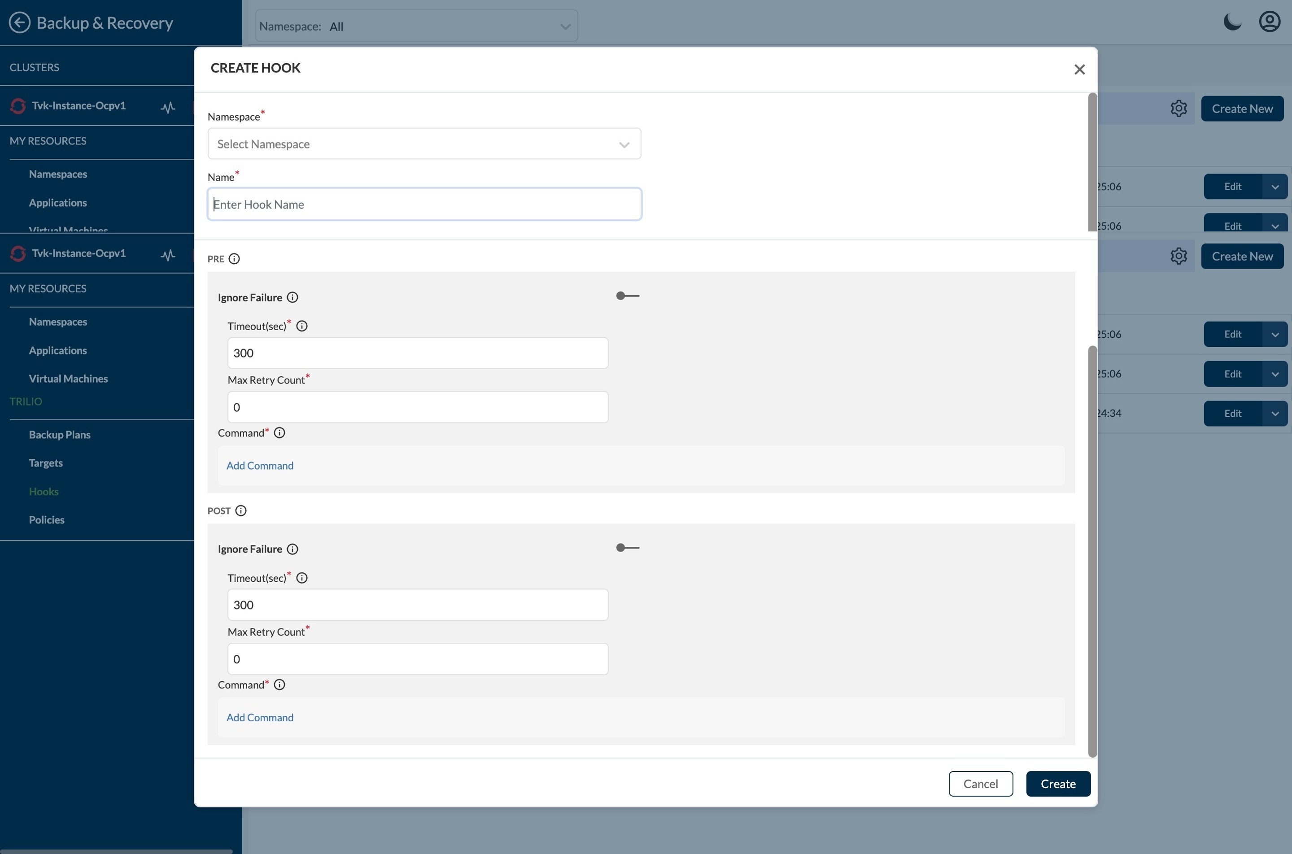
Task: Toggle dark mode moon icon
Action: pyautogui.click(x=1232, y=22)
